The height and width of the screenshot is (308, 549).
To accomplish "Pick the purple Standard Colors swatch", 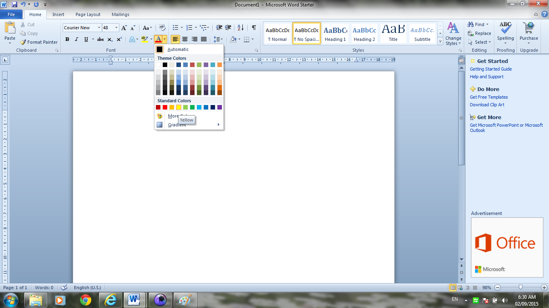I will point(219,107).
